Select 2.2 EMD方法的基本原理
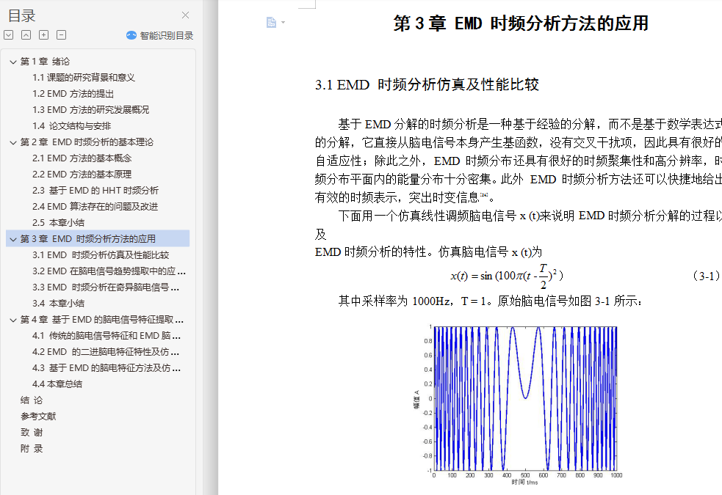Screen dimensions: 722x495 (82, 175)
